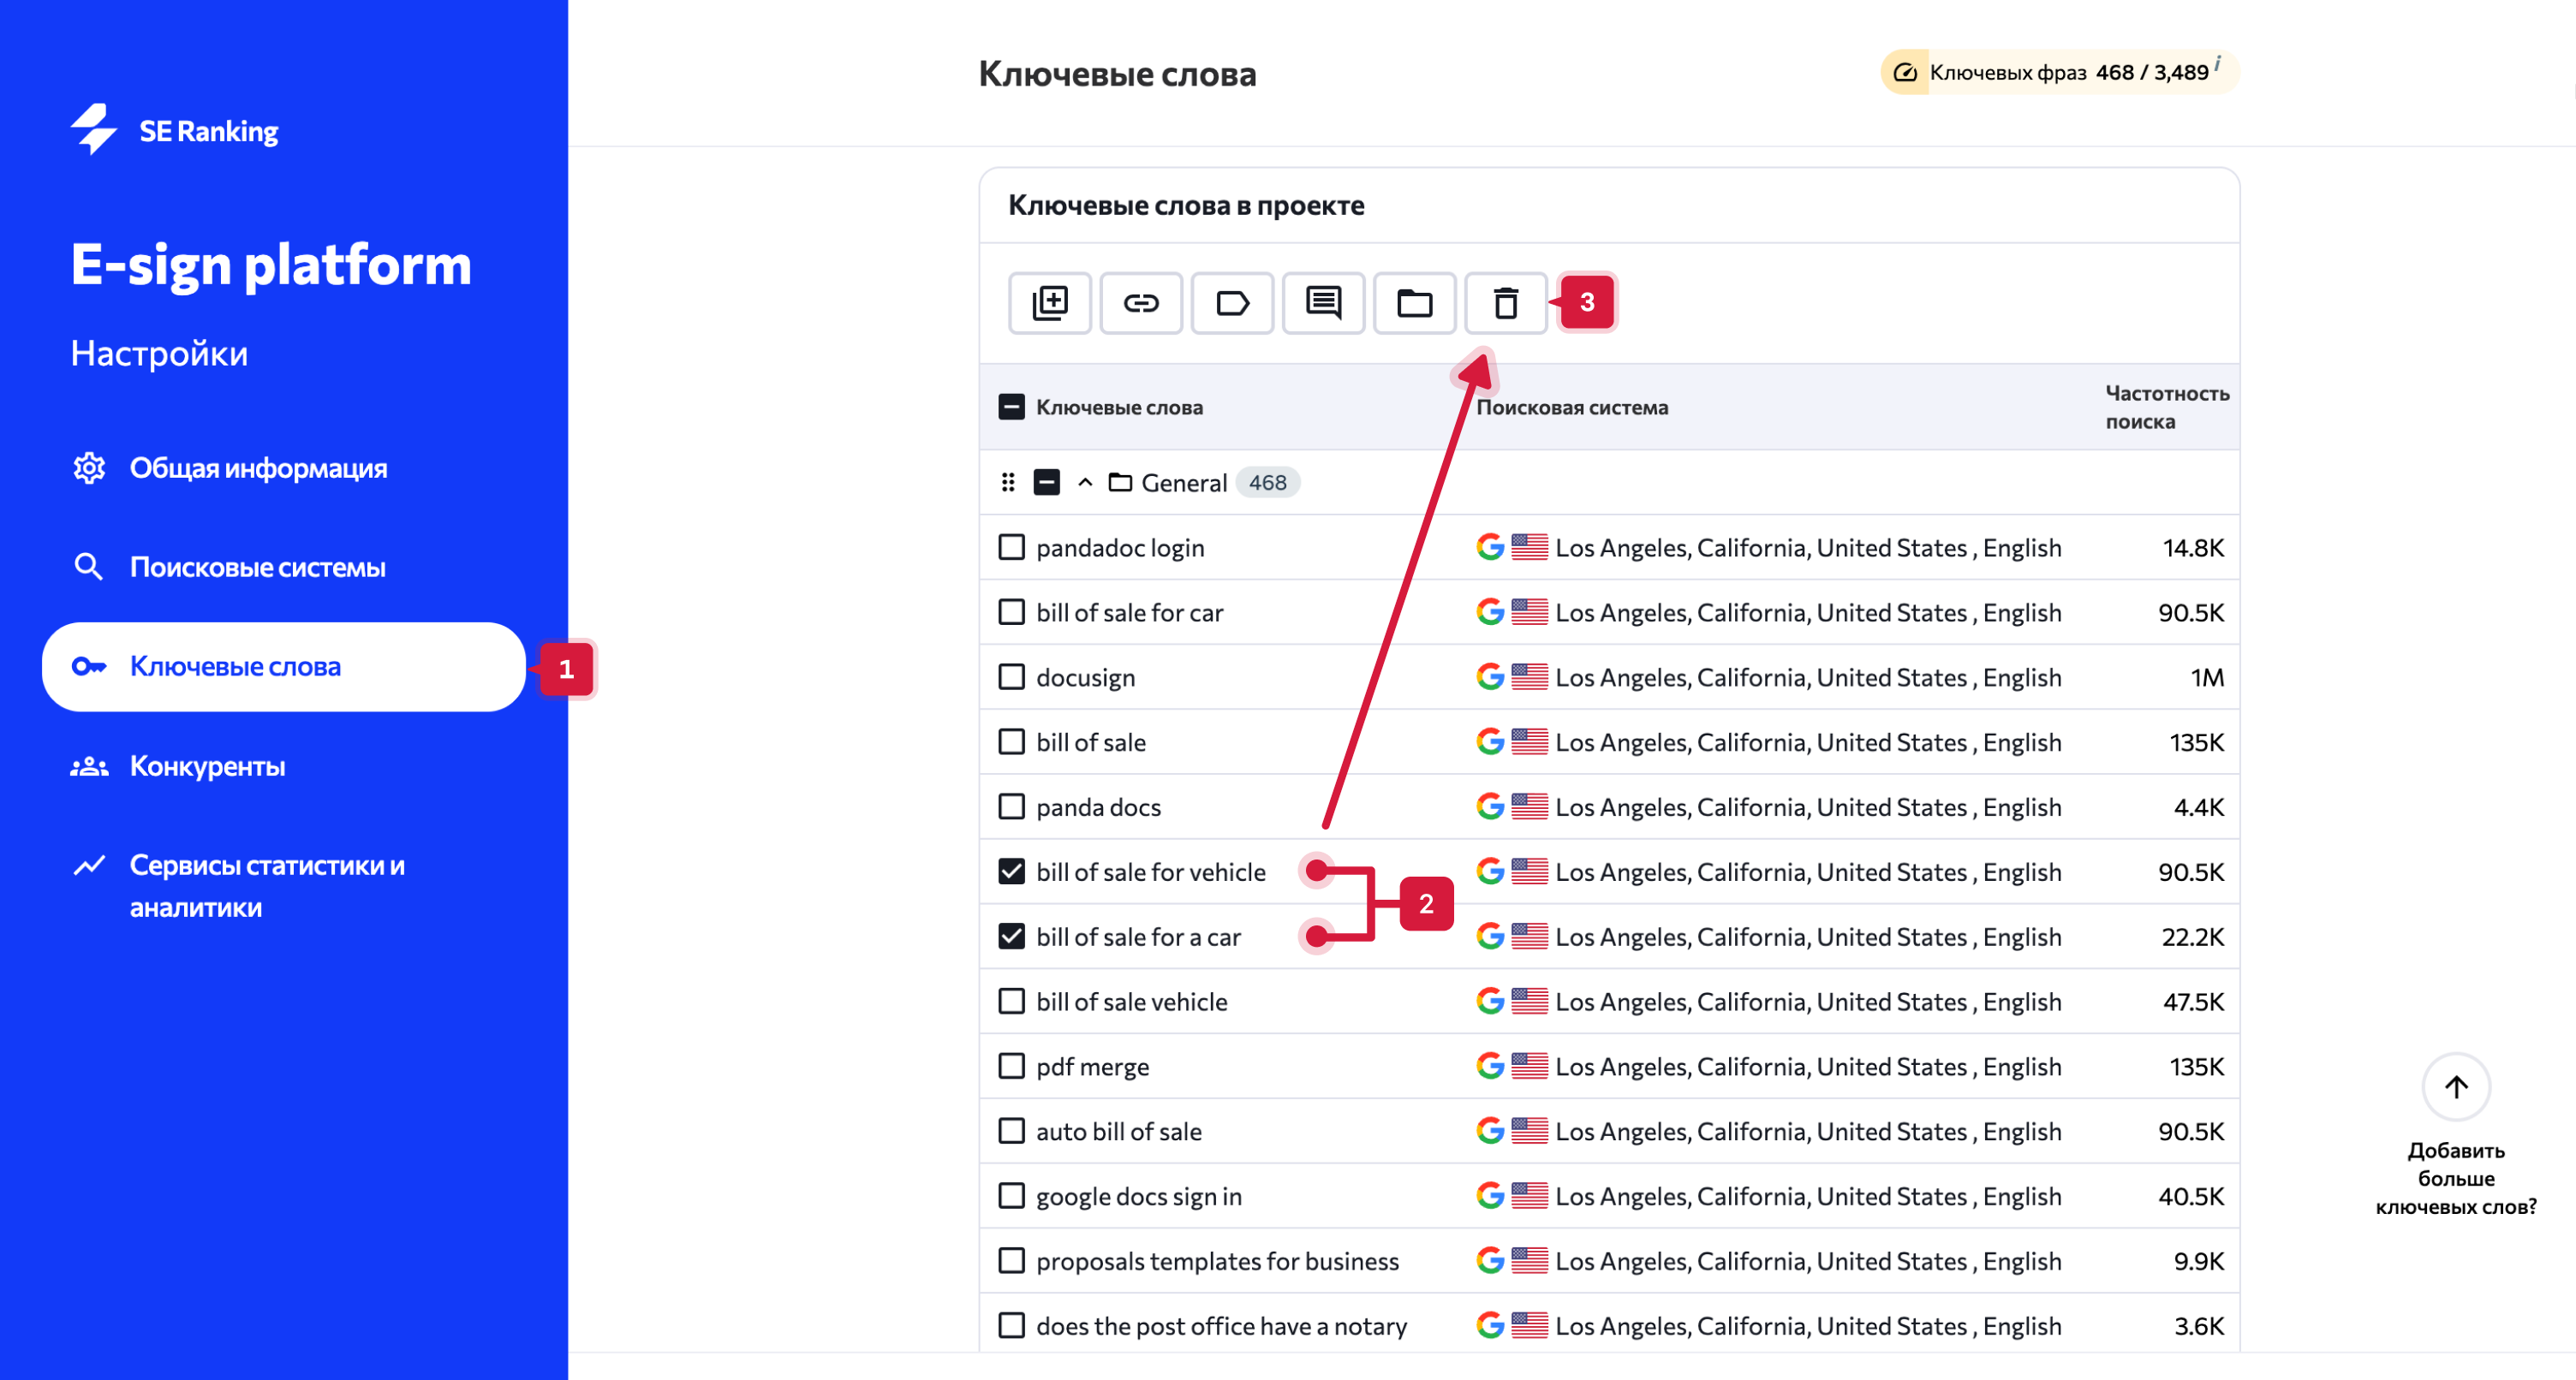
Task: Click the key icon of Ключевые слова menu
Action: pyautogui.click(x=89, y=666)
